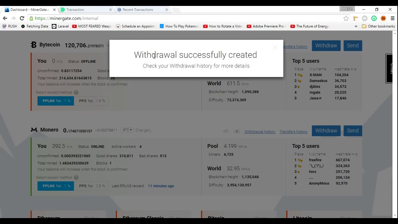Click the page vertical scrollbar
The image size is (398, 224).
tap(395, 124)
